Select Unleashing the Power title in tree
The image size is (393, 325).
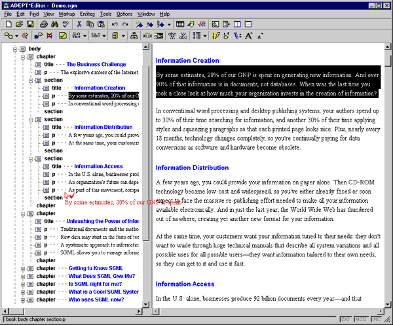click(x=103, y=221)
